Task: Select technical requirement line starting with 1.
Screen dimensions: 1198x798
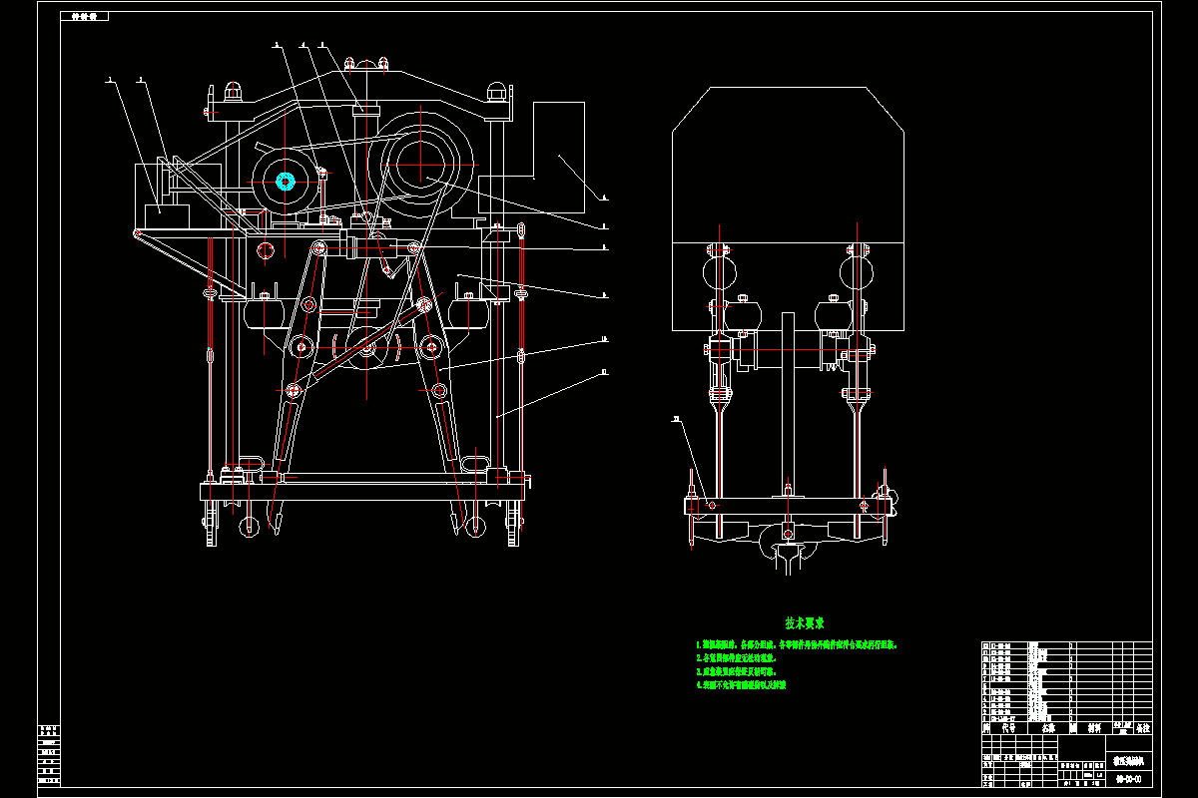Action: (797, 645)
